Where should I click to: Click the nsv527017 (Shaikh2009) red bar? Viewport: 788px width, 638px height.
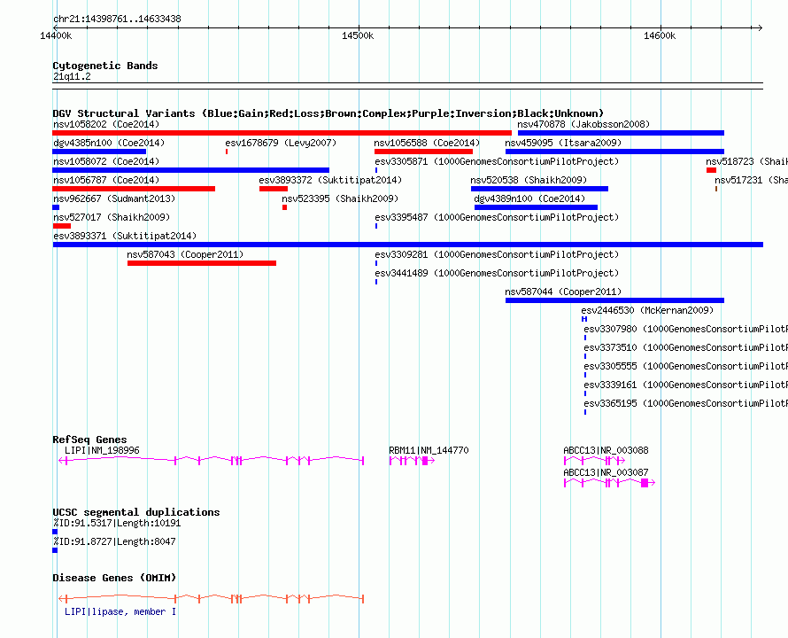[61, 226]
